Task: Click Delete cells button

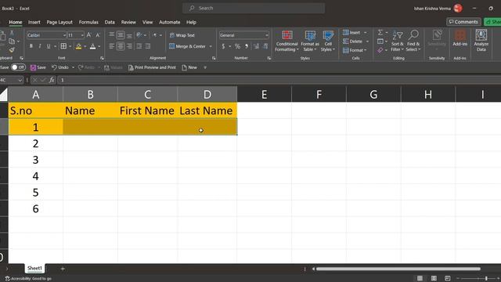Action: click(x=353, y=42)
